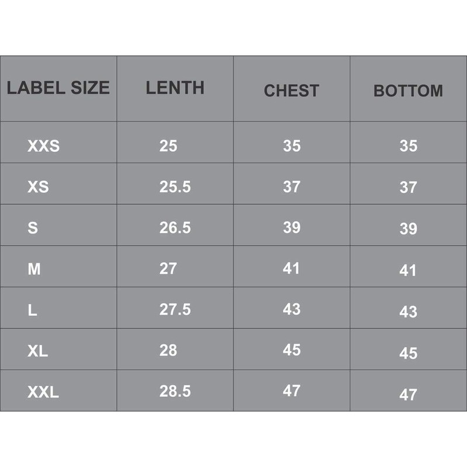Click the chest value for size XXS
Screen dimensions: 467x467
[292, 146]
